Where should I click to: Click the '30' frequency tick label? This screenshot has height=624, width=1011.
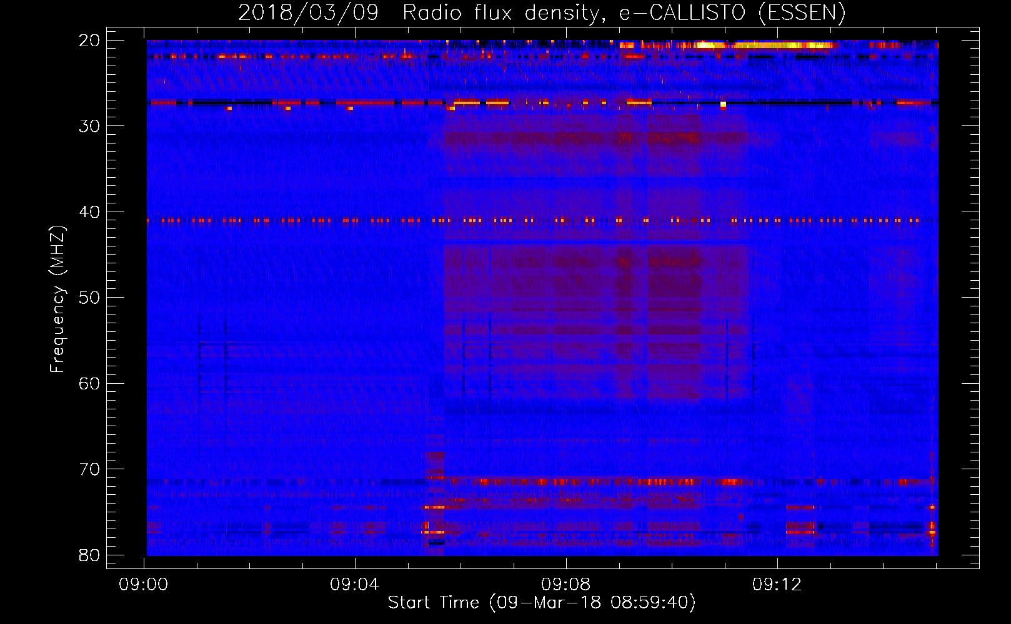point(89,126)
